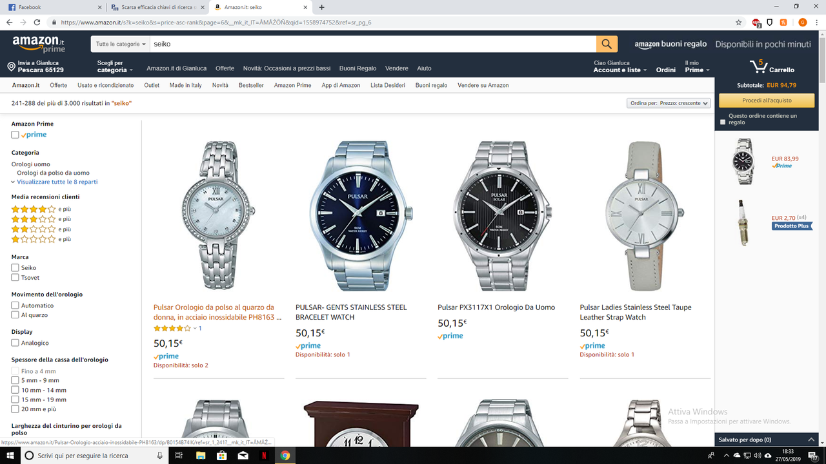The image size is (826, 464).
Task: Click the orange search magnifier button
Action: [x=607, y=44]
